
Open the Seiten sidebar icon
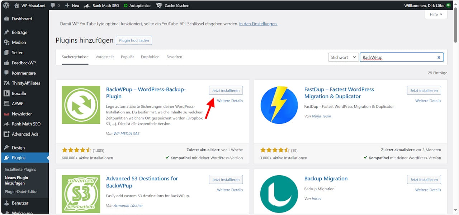pyautogui.click(x=6, y=53)
